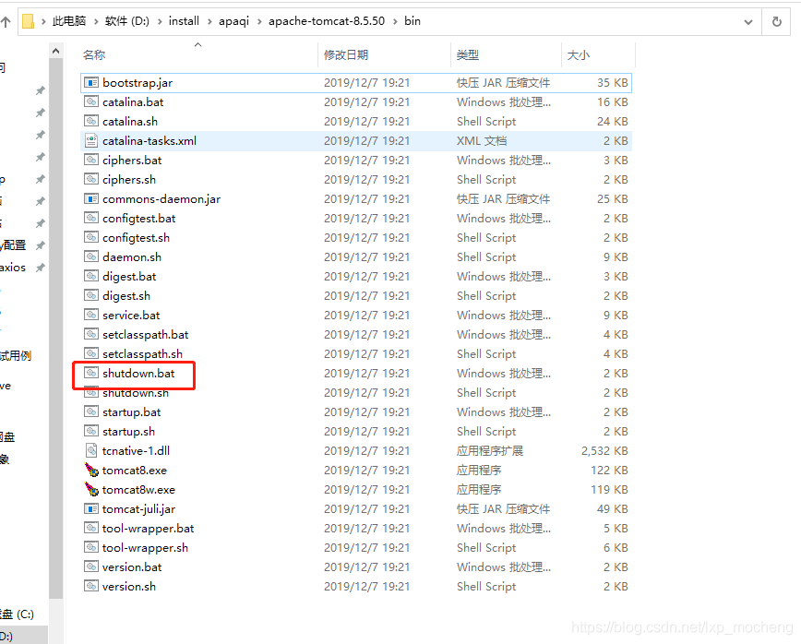Click the digest.bat file icon
This screenshot has width=801, height=644.
coord(91,276)
